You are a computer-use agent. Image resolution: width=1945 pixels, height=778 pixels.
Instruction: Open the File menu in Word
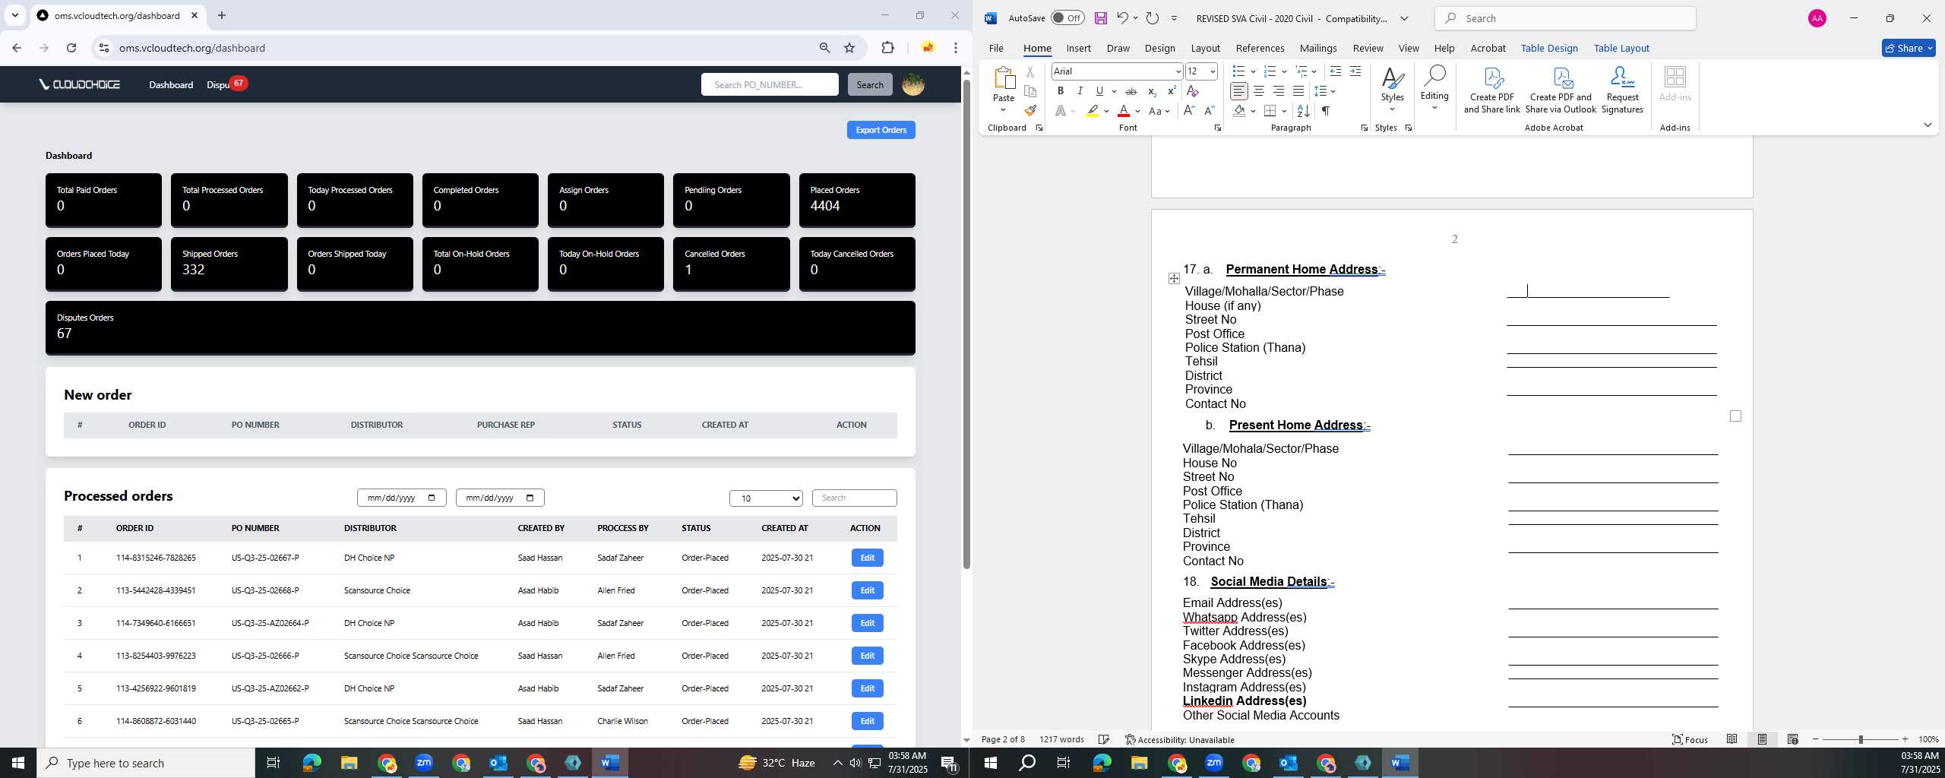coord(996,48)
